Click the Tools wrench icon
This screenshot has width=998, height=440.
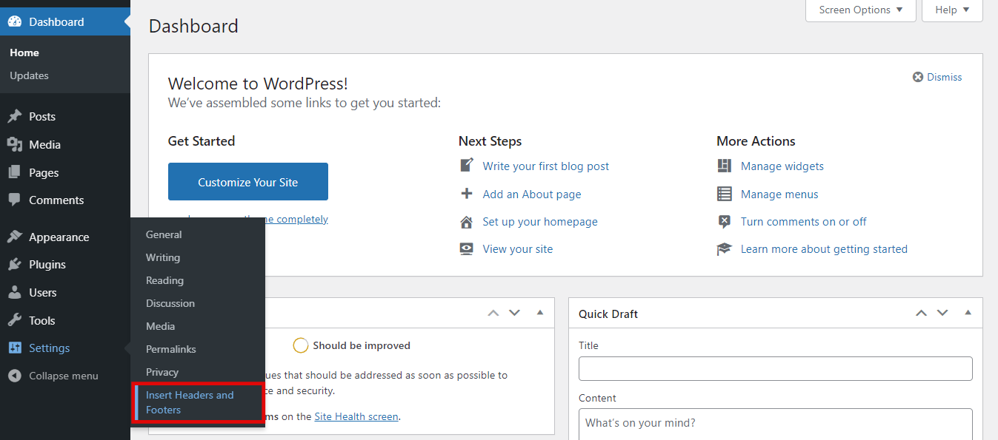click(x=14, y=321)
